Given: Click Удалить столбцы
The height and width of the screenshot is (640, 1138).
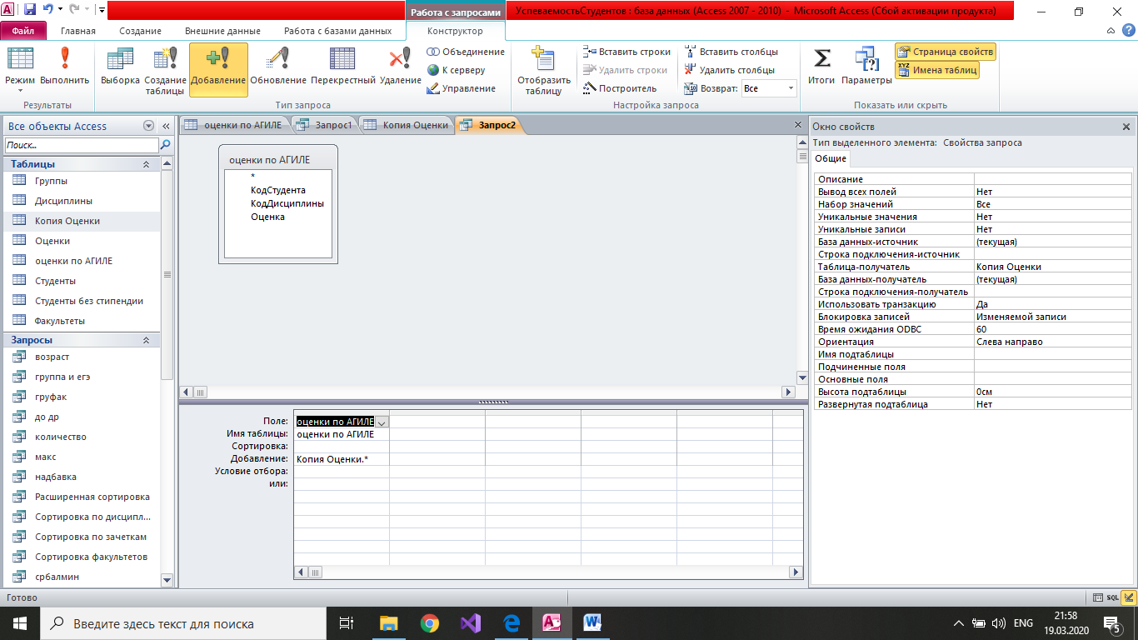Looking at the screenshot, I should [729, 70].
